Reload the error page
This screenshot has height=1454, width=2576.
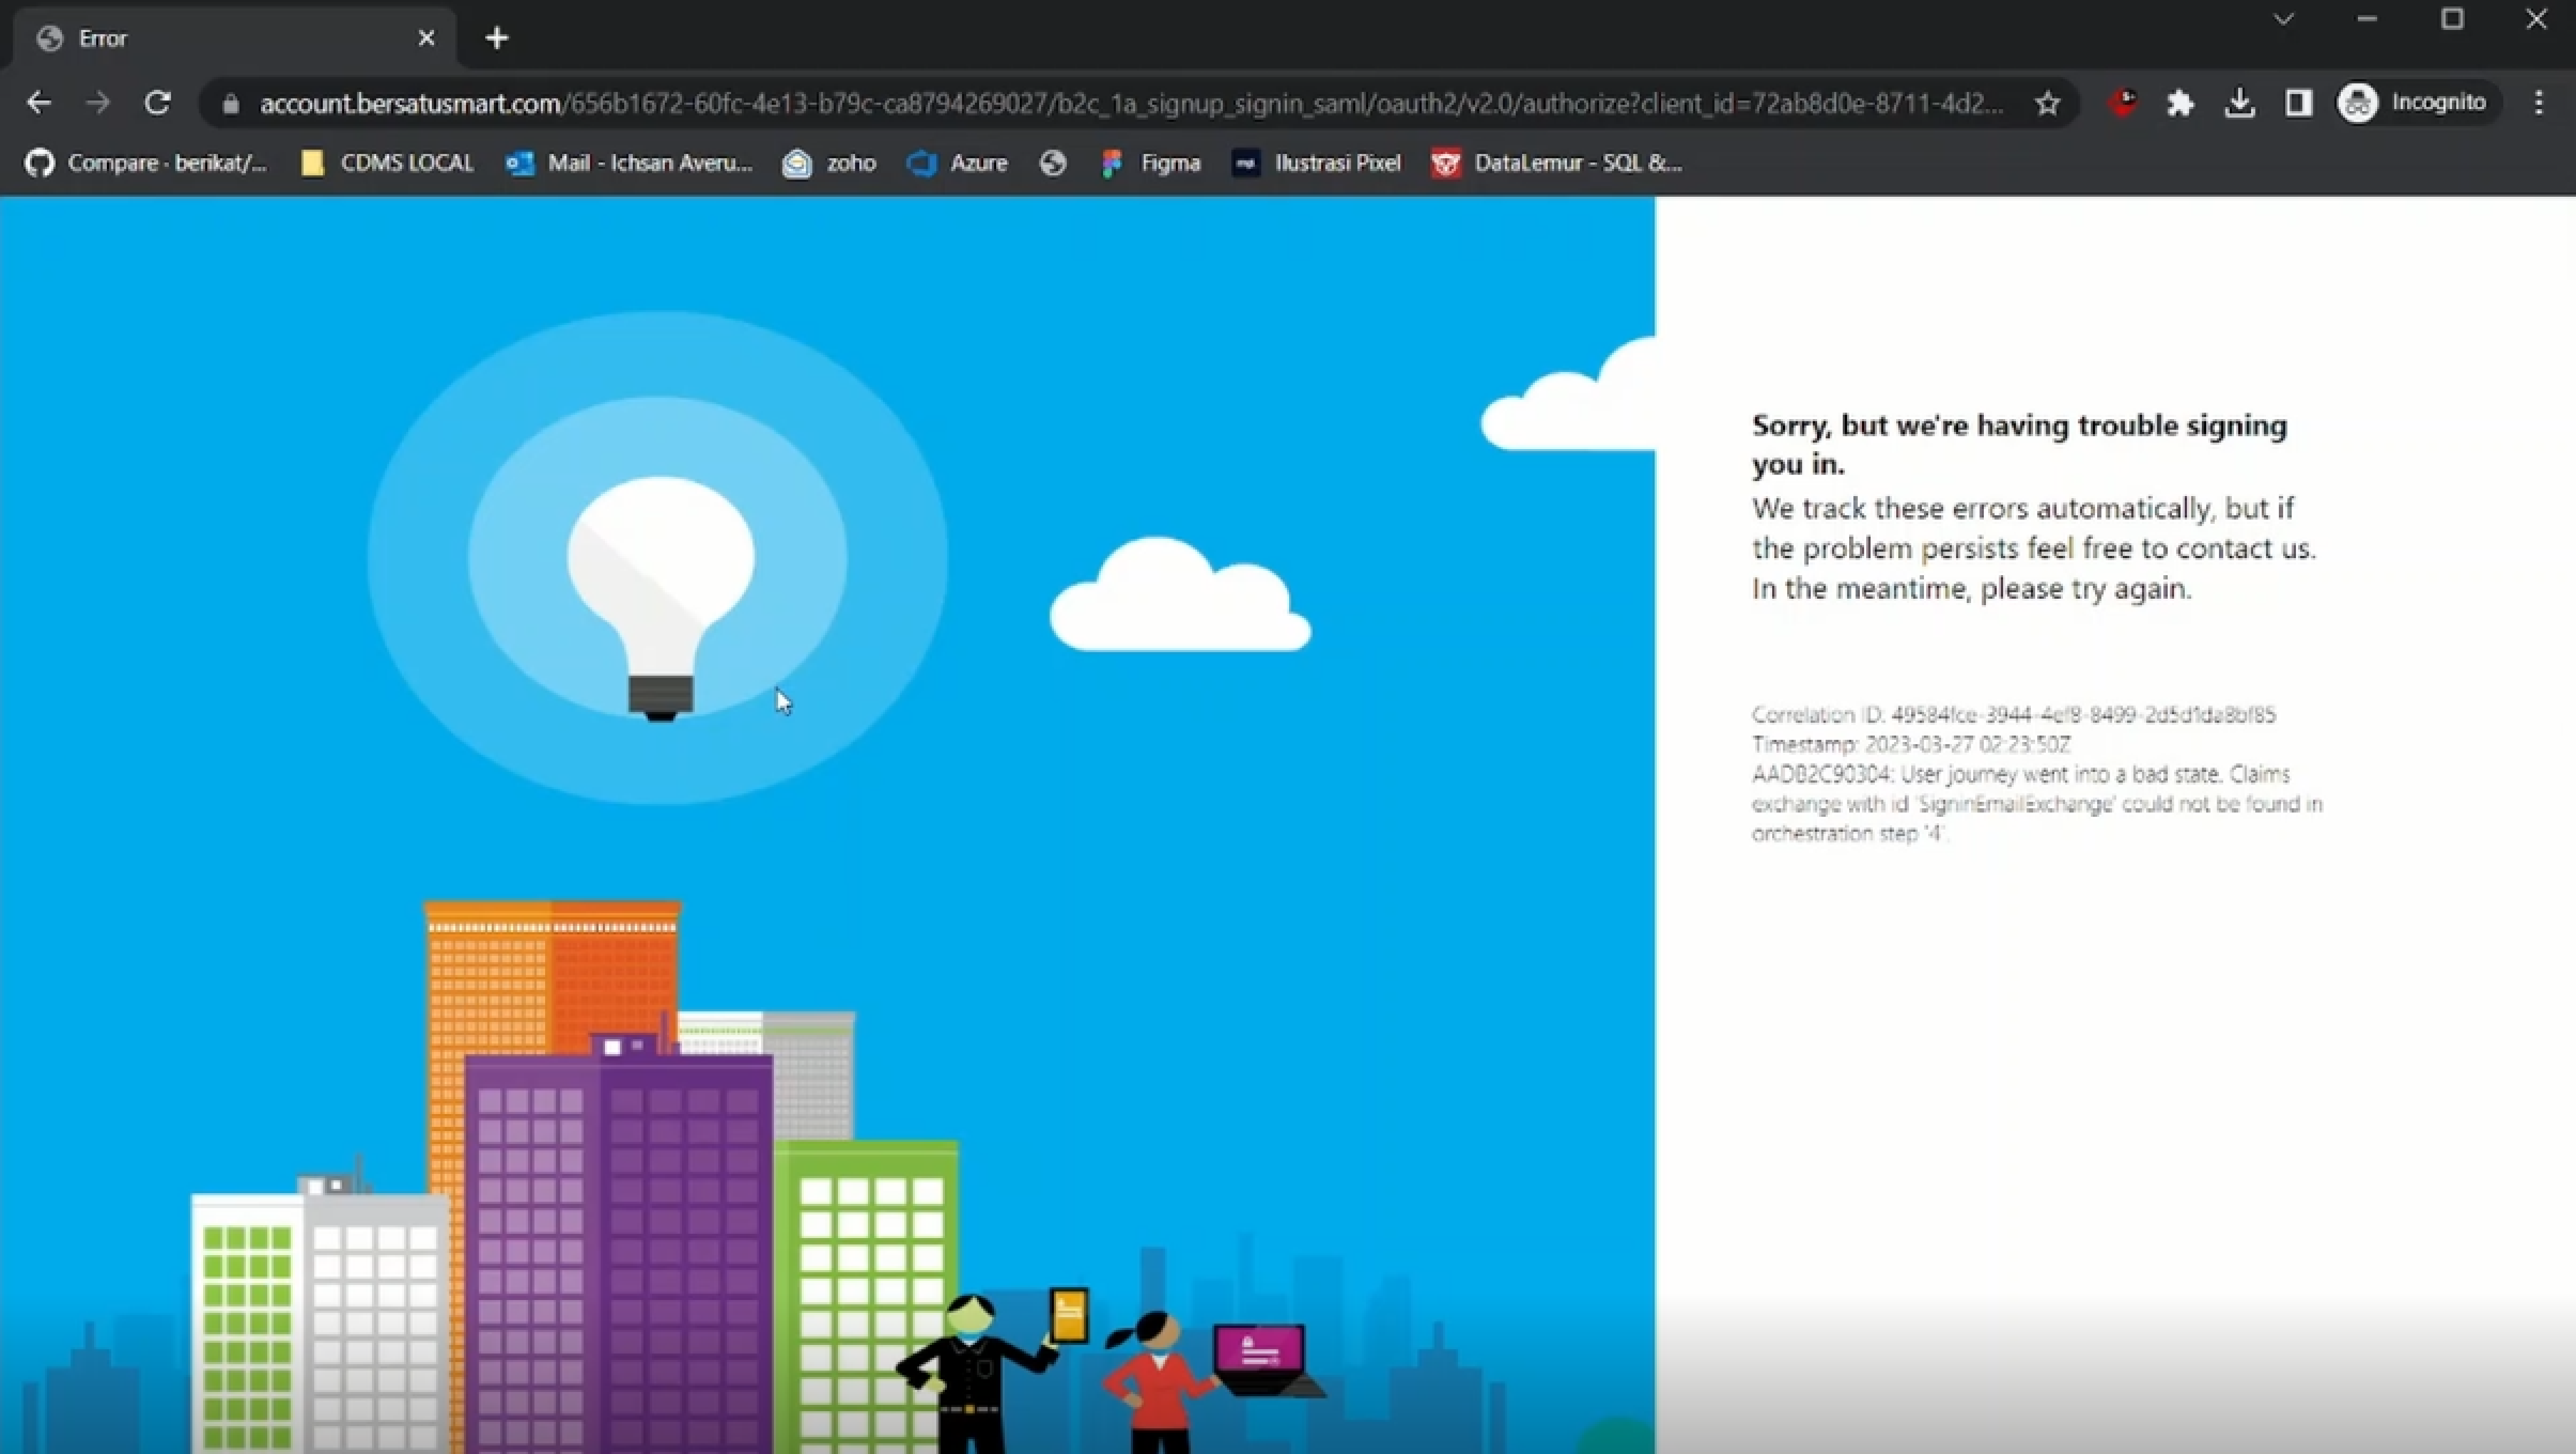pos(157,103)
